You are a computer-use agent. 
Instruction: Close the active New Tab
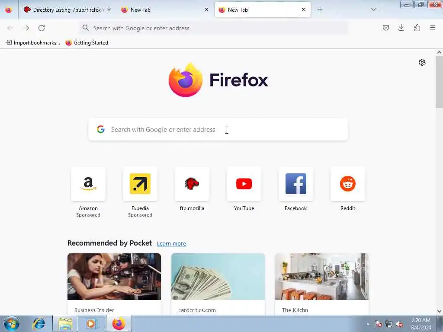[x=304, y=10]
